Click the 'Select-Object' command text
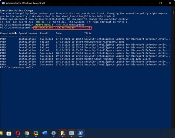The image size is (175, 138). pyautogui.click(x=66, y=28)
